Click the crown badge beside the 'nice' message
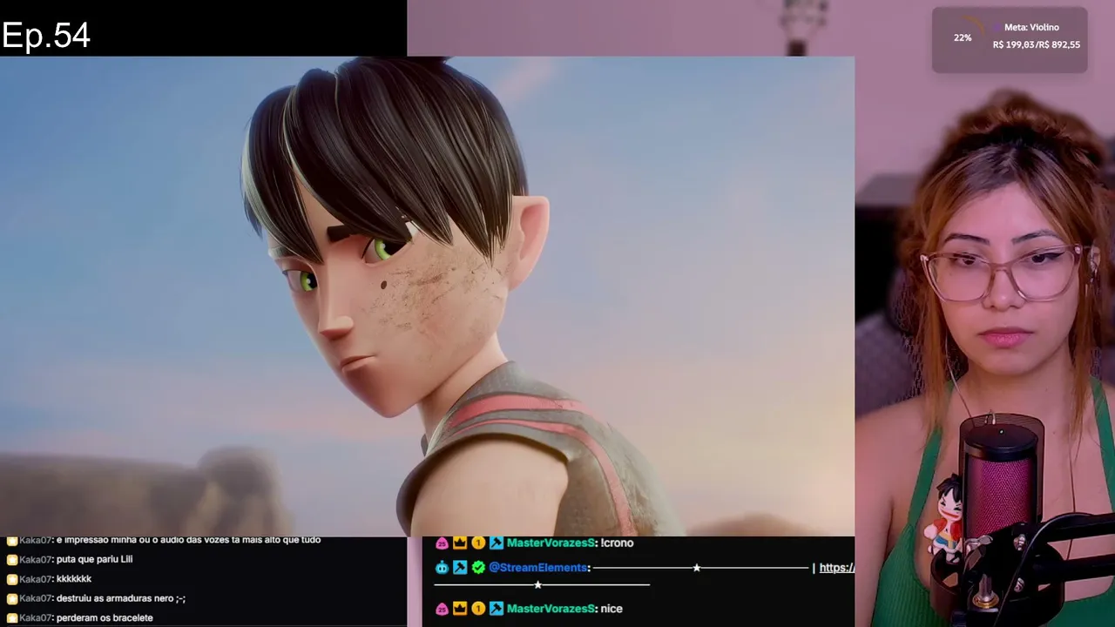 pyautogui.click(x=460, y=609)
